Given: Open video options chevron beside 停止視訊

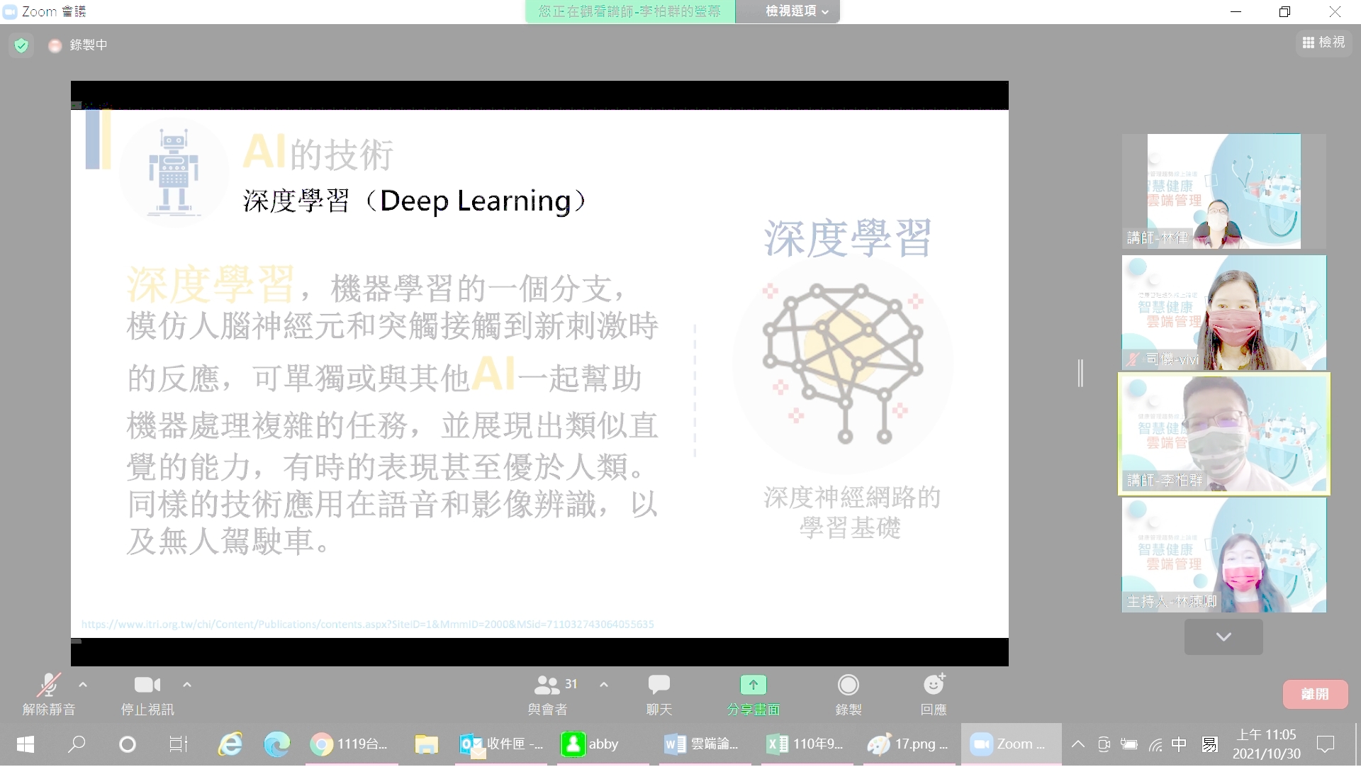Looking at the screenshot, I should 187,685.
